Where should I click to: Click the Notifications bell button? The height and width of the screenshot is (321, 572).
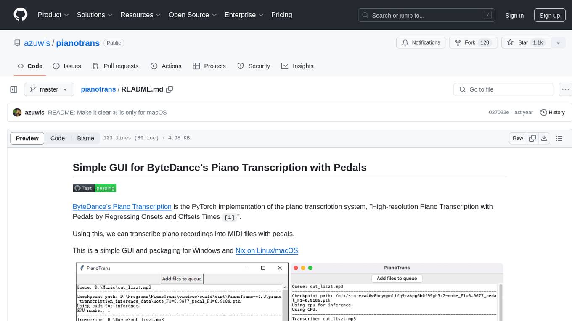[421, 42]
